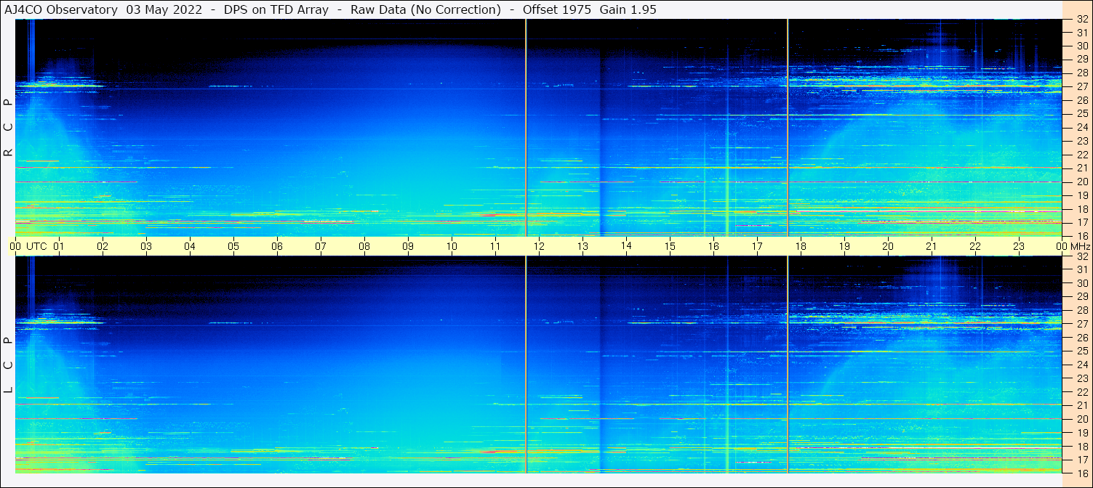
Task: Click the "18" hour label on time axis
Action: 801,246
